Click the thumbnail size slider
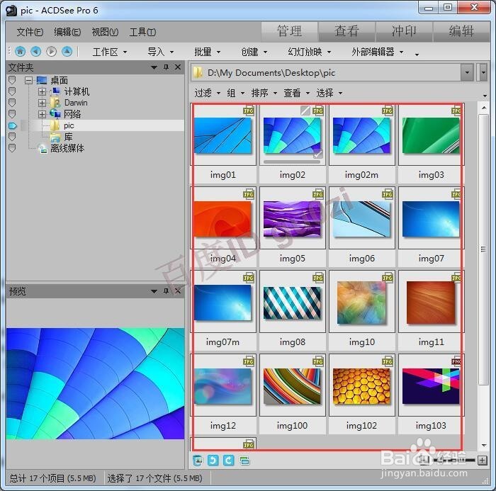This screenshot has width=496, height=491. 454,460
